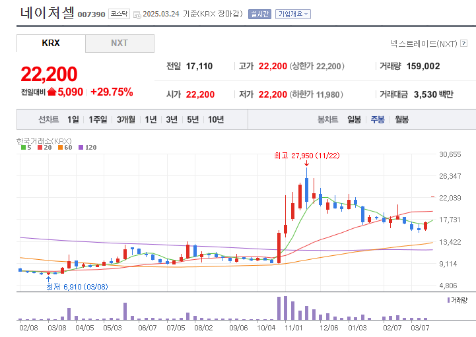The height and width of the screenshot is (337, 476).
Task: Click the 봉차트 label
Action: [x=328, y=119]
